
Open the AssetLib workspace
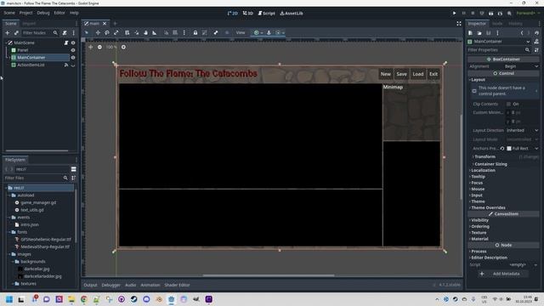coord(292,14)
